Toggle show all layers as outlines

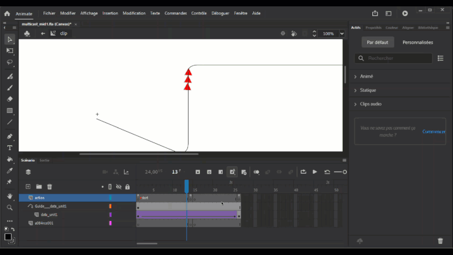pyautogui.click(x=110, y=187)
